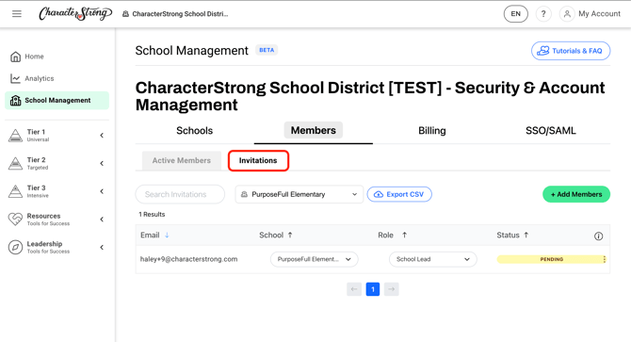Click the '1 Results' text
Image resolution: width=631 pixels, height=342 pixels.
pos(152,215)
